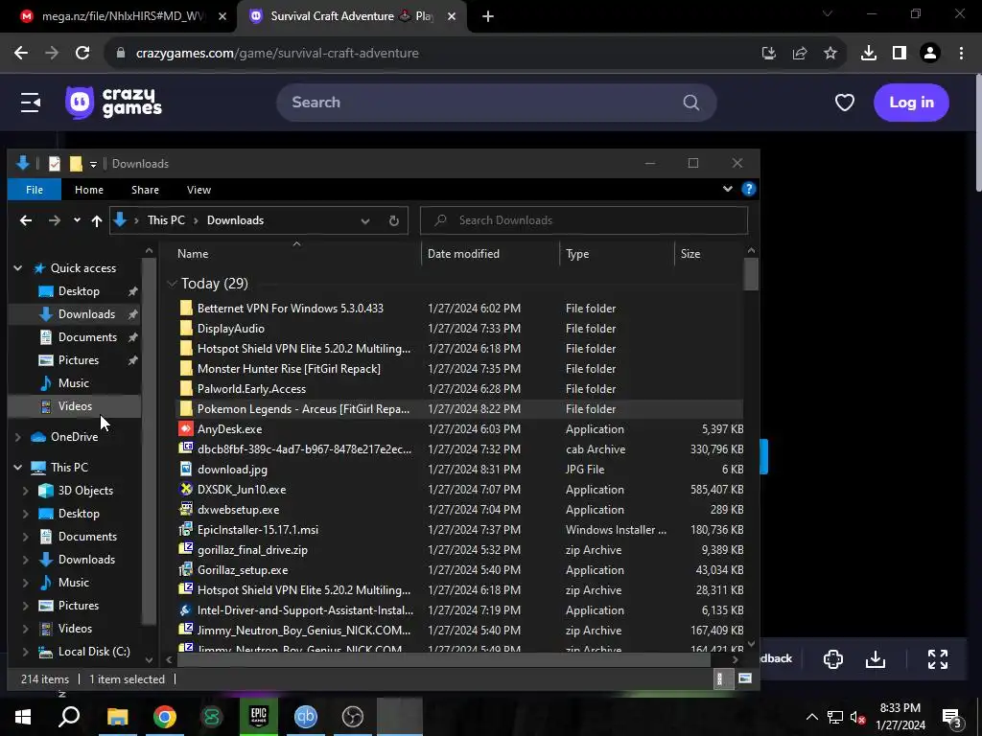The image size is (982, 736).
Task: Click the muted volume tray icon
Action: [x=857, y=717]
